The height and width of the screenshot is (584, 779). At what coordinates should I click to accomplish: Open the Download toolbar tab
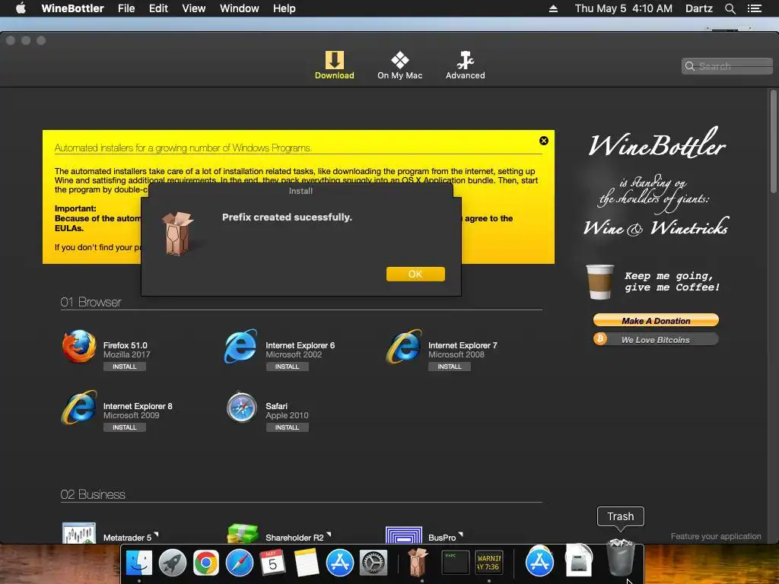click(x=335, y=65)
